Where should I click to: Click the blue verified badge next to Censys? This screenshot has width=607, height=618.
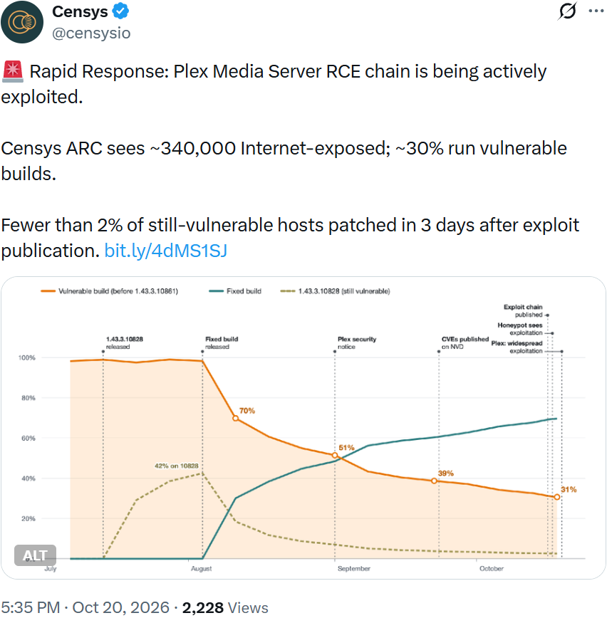tap(120, 11)
